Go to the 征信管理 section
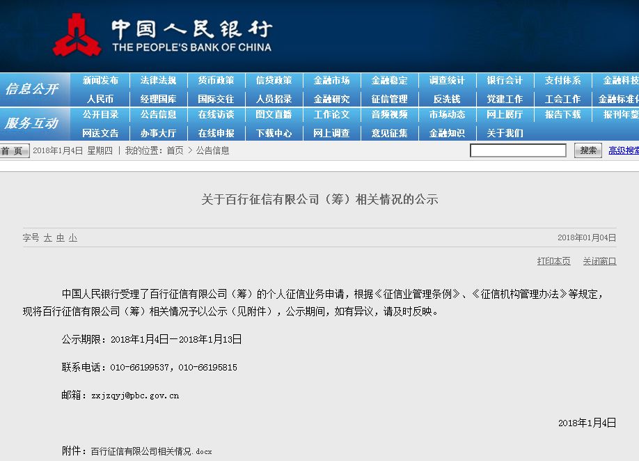Image resolution: width=639 pixels, height=461 pixels. coord(390,99)
